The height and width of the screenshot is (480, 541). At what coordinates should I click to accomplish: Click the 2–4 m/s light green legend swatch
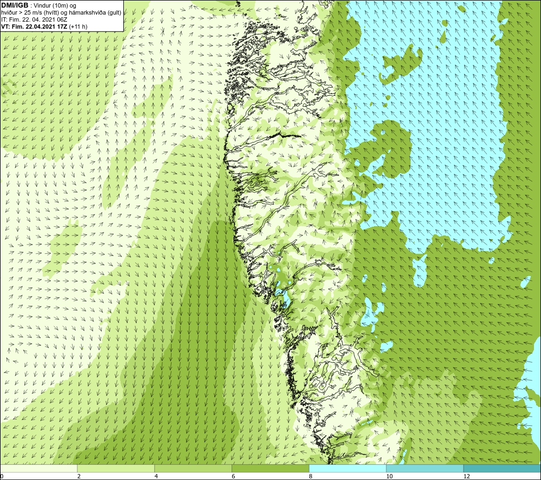pyautogui.click(x=116, y=468)
